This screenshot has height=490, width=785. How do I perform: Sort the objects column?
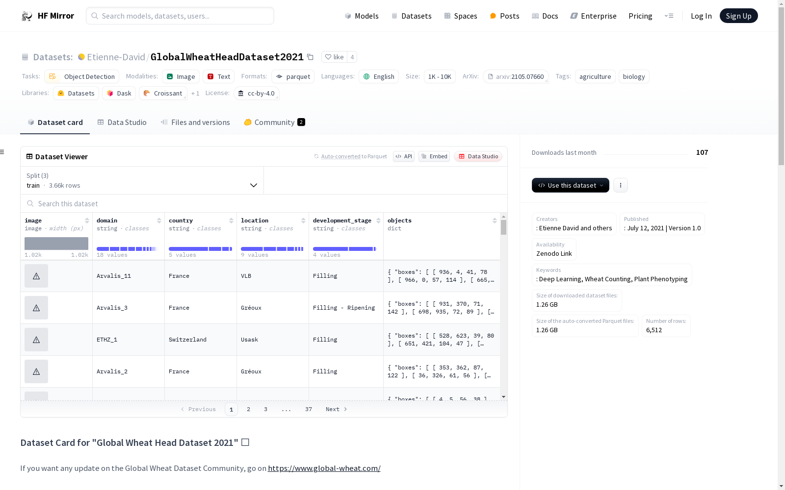495,220
